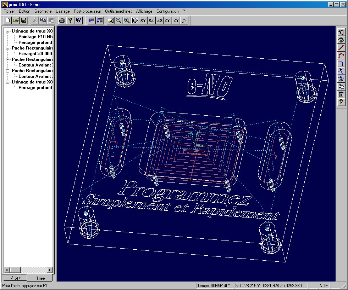Open help via yellow question mark in top toolbar
Screen dimensions: 348x290
pos(70,21)
